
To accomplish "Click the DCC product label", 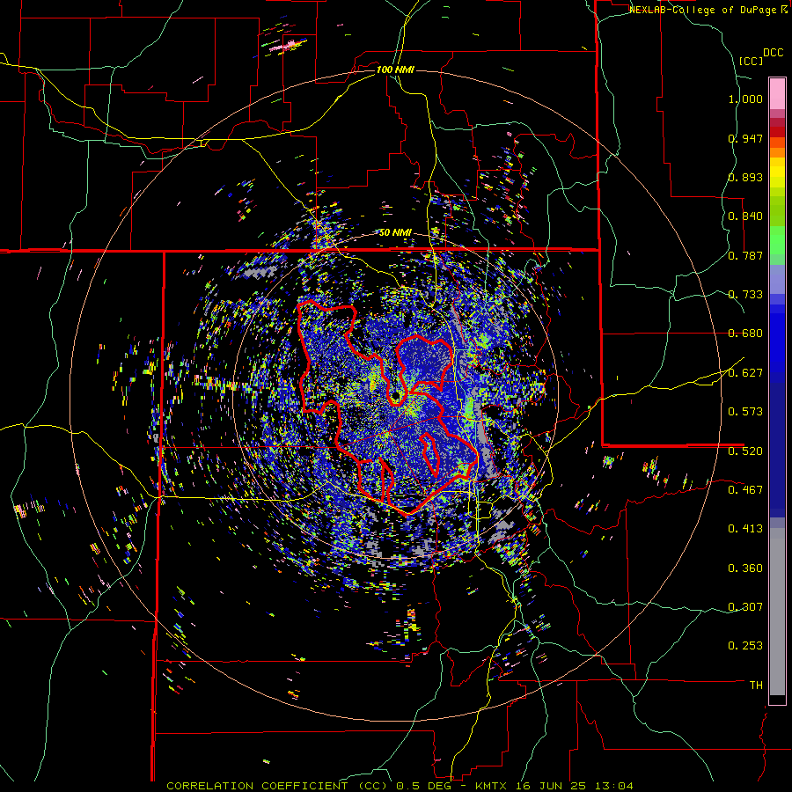I will [773, 53].
